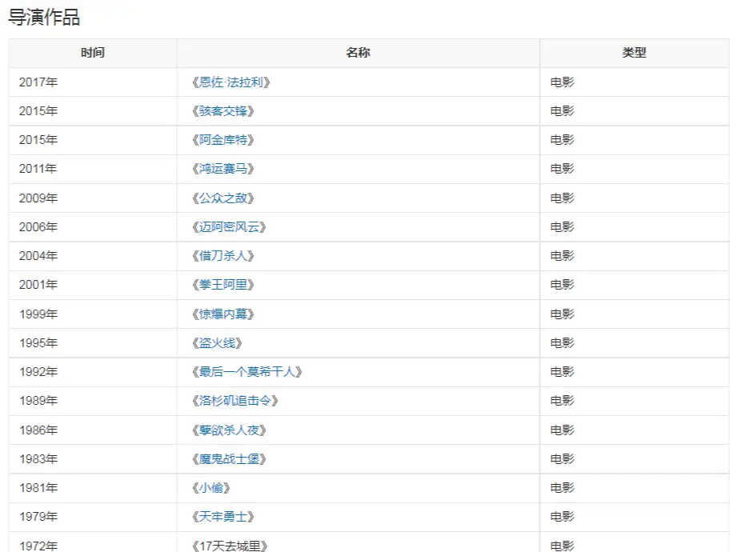This screenshot has height=552, width=746.
Task: Click 电影 in the 《最后一个莫希干人》 row
Action: point(562,372)
